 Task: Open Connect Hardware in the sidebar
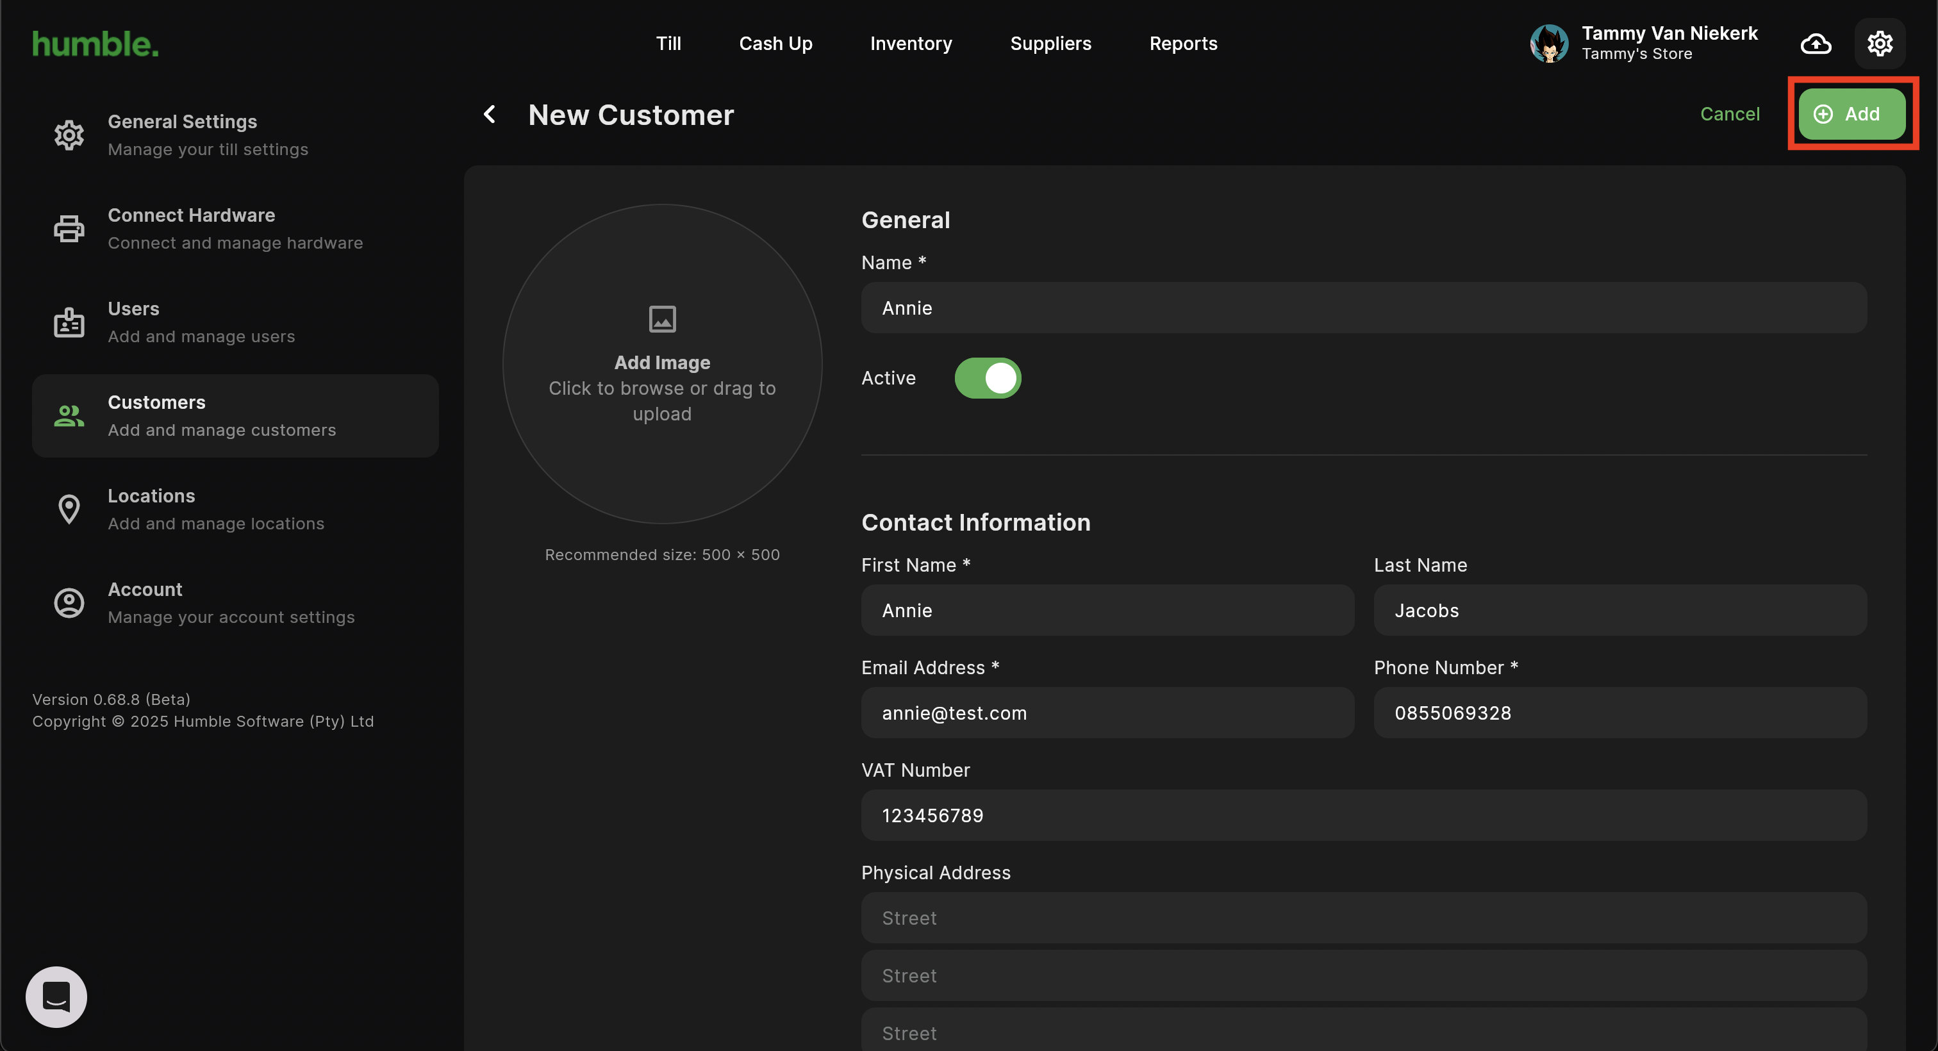point(235,229)
